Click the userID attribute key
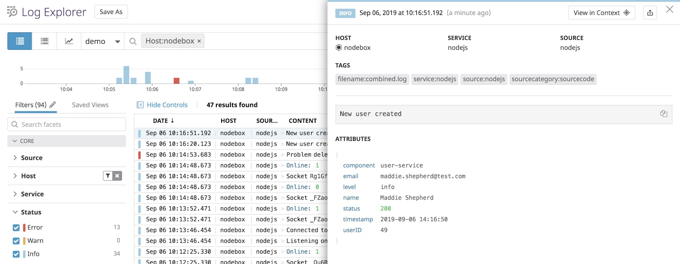The height and width of the screenshot is (264, 680). click(352, 230)
